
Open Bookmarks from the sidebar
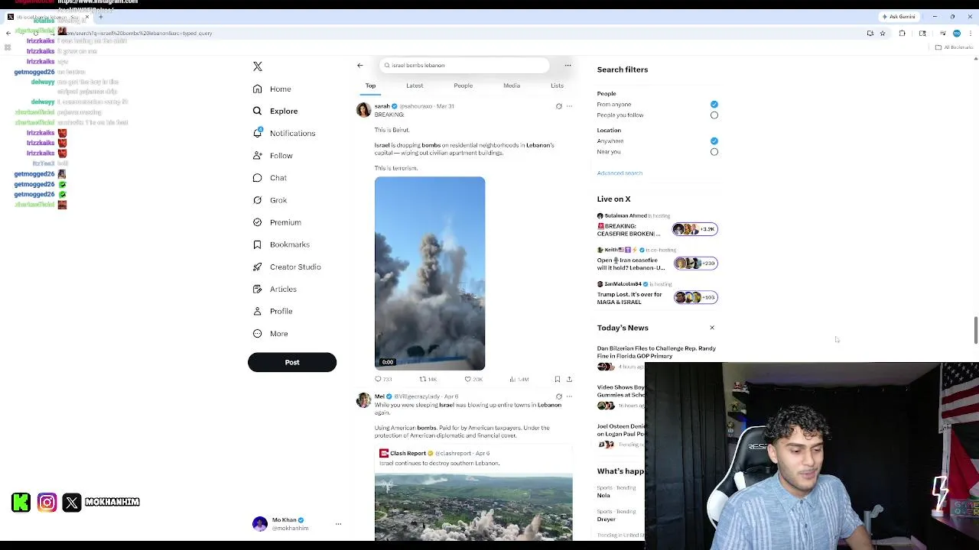(x=281, y=244)
